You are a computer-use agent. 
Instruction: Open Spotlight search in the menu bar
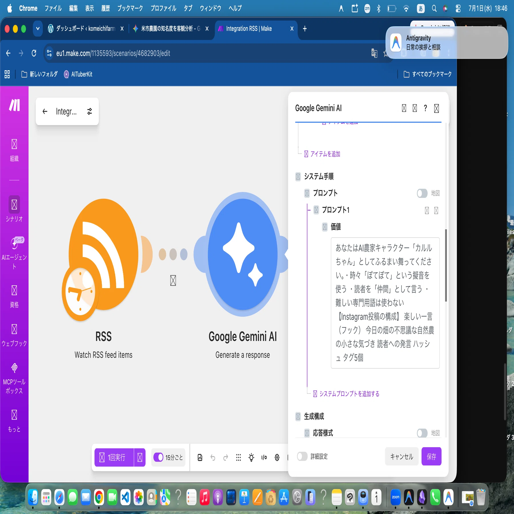(x=434, y=9)
